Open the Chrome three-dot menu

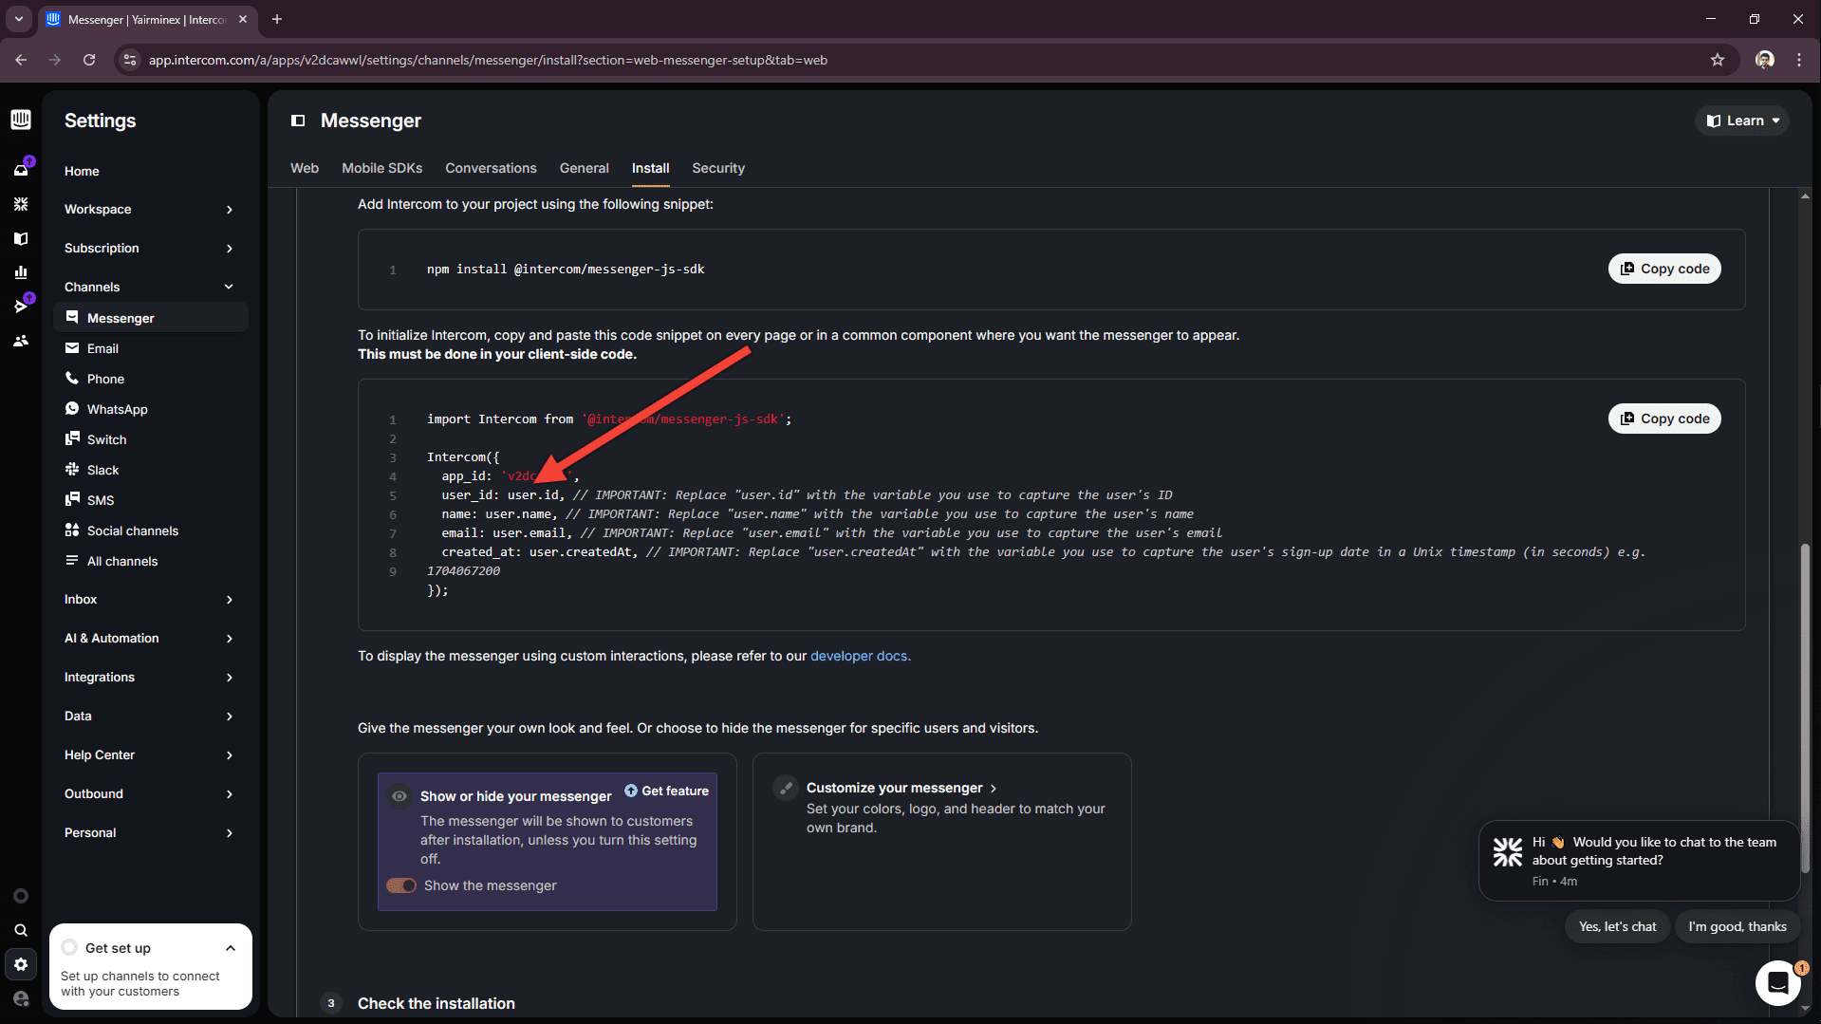(1799, 60)
